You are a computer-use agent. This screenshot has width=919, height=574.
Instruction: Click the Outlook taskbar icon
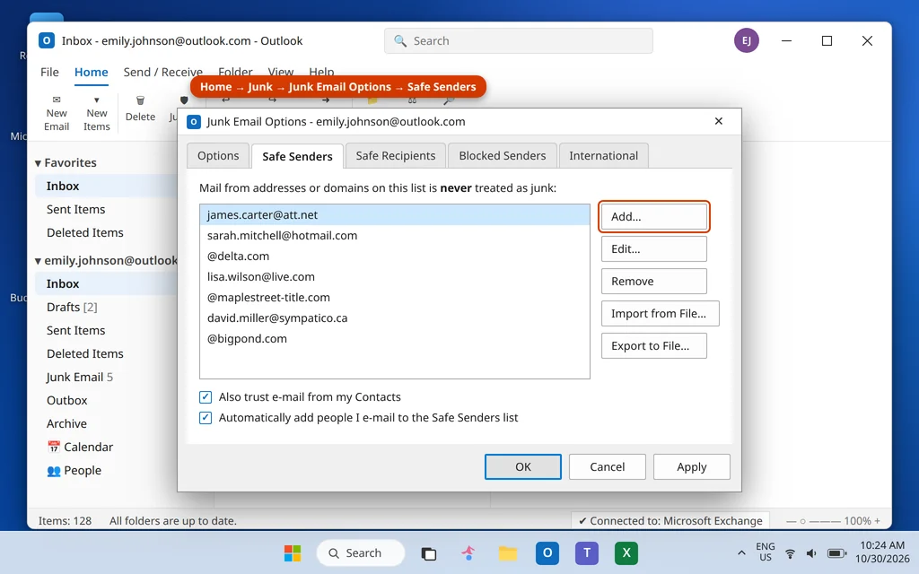(x=547, y=552)
